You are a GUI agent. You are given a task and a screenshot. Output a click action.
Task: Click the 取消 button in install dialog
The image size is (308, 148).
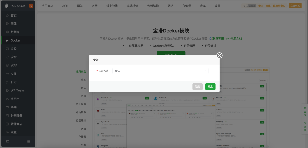tap(198, 87)
